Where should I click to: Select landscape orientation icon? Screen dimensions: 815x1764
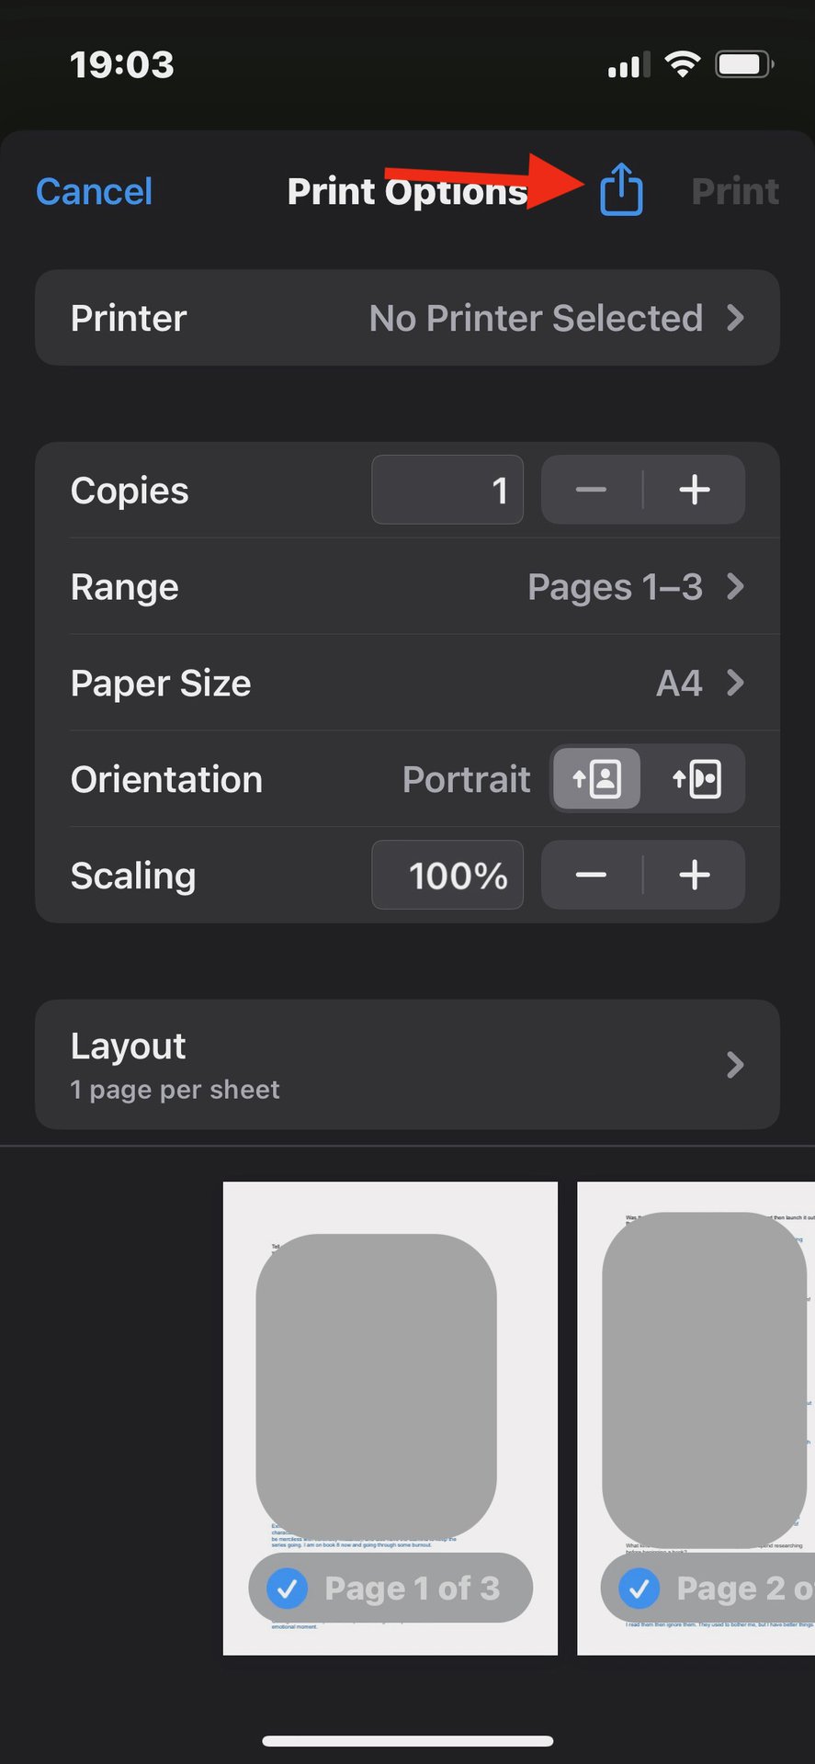[696, 779]
